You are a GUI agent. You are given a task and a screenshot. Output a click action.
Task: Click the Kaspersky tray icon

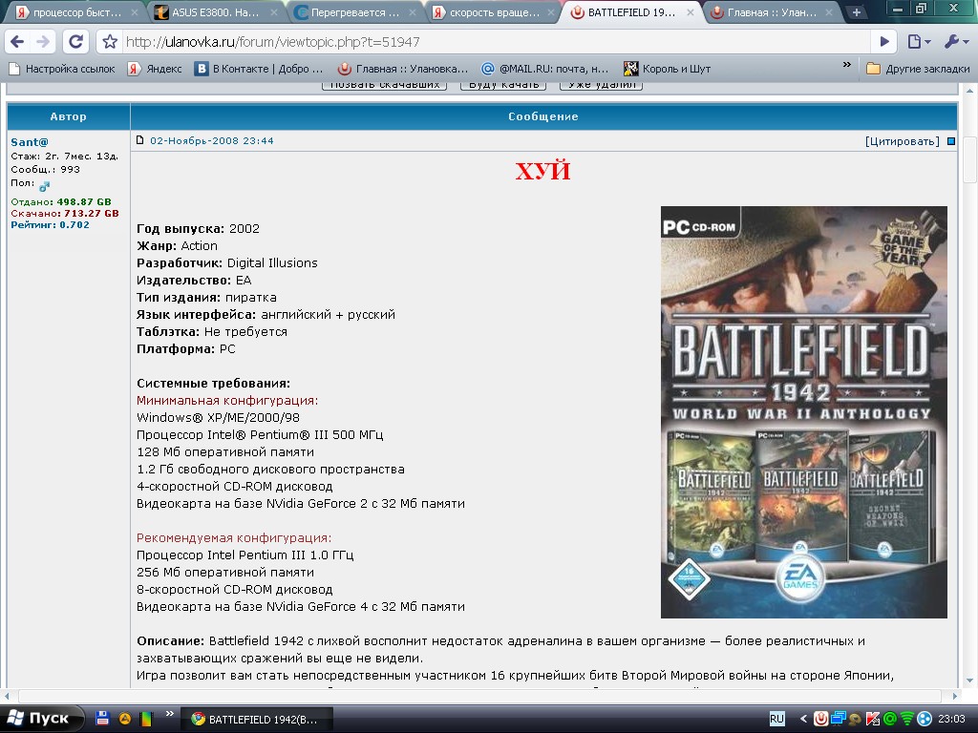[873, 720]
